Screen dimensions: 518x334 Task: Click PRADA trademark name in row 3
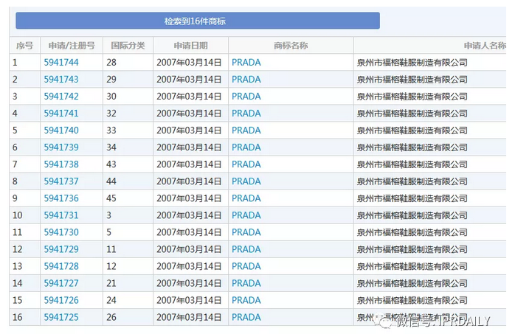(246, 97)
